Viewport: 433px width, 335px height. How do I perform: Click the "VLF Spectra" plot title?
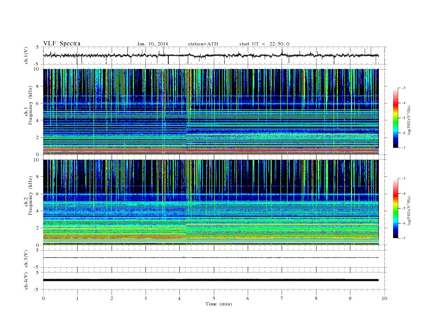[62, 43]
